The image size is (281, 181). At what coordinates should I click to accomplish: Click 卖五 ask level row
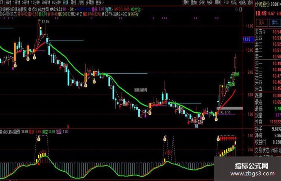tap(268, 32)
